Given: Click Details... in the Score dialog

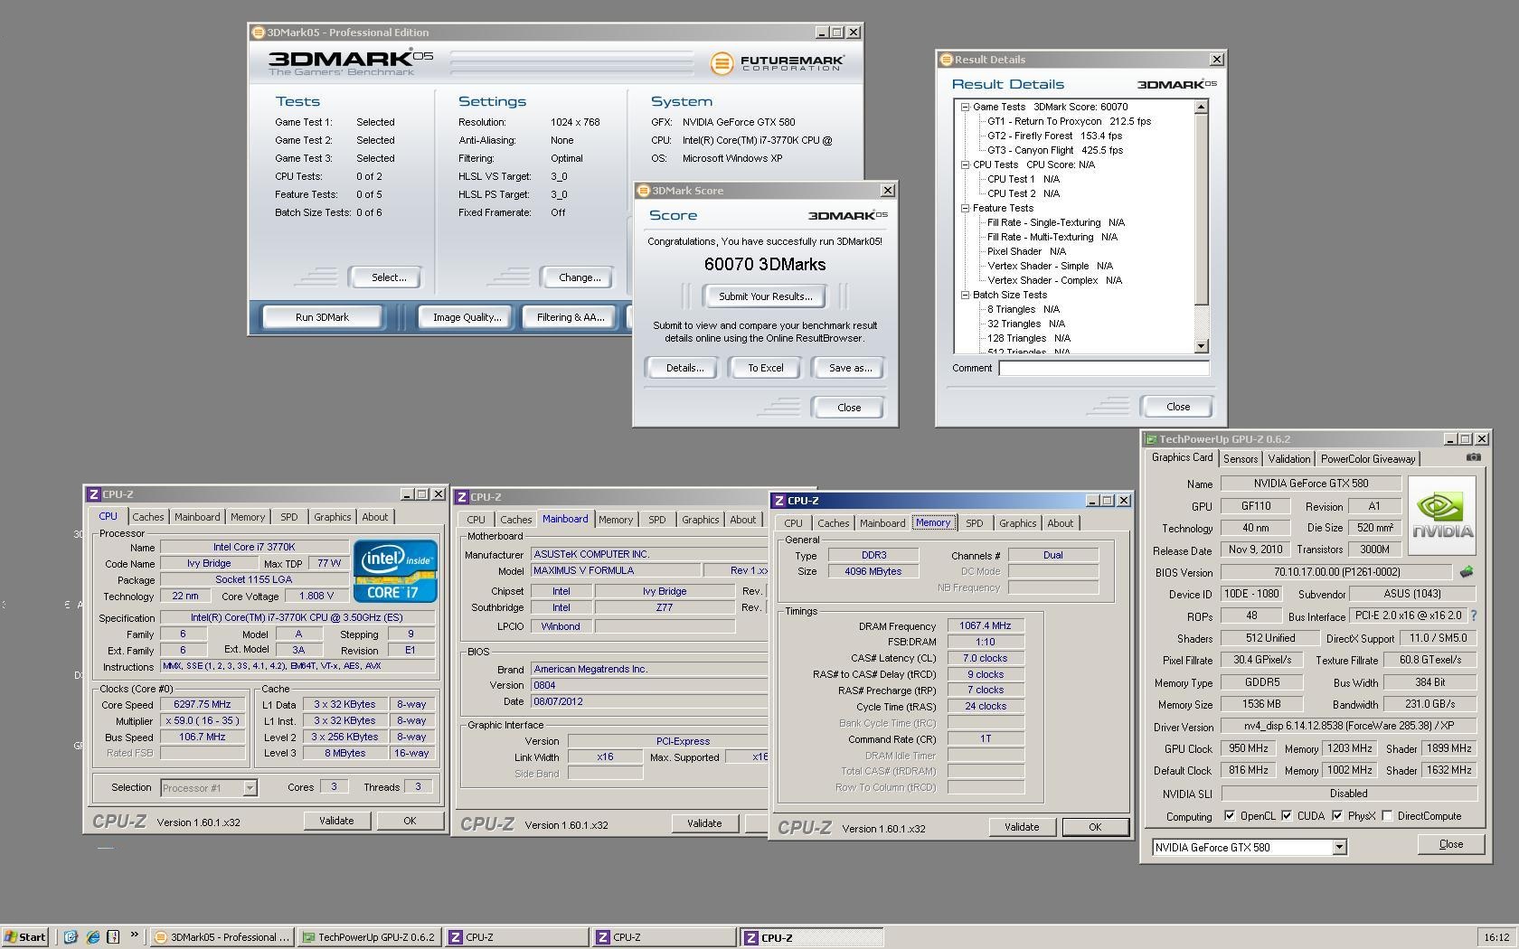Looking at the screenshot, I should pyautogui.click(x=684, y=368).
